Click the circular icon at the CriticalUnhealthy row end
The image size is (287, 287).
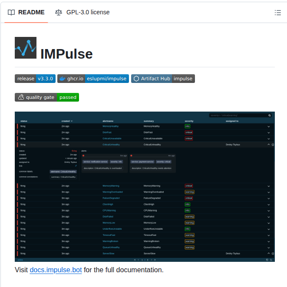click(273, 145)
